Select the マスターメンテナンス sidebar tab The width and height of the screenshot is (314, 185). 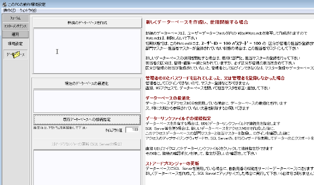[15, 26]
